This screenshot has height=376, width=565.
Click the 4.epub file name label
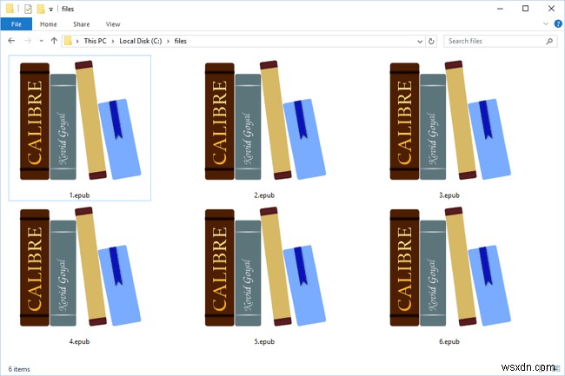(x=79, y=341)
